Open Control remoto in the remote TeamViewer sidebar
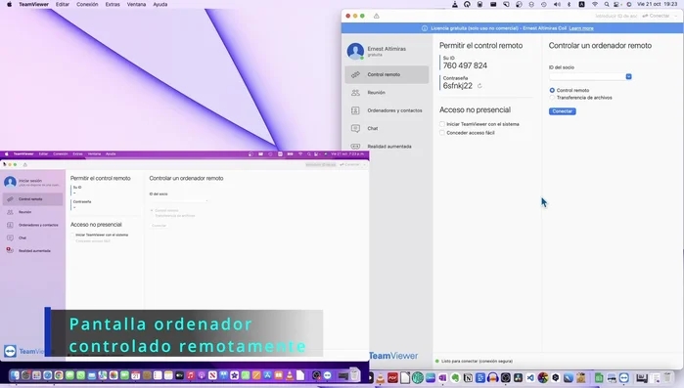 coord(32,199)
